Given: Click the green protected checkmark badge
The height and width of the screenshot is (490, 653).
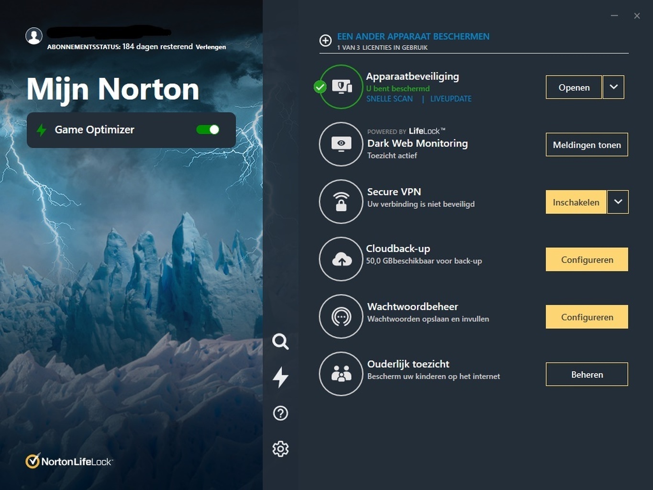Looking at the screenshot, I should pos(320,87).
